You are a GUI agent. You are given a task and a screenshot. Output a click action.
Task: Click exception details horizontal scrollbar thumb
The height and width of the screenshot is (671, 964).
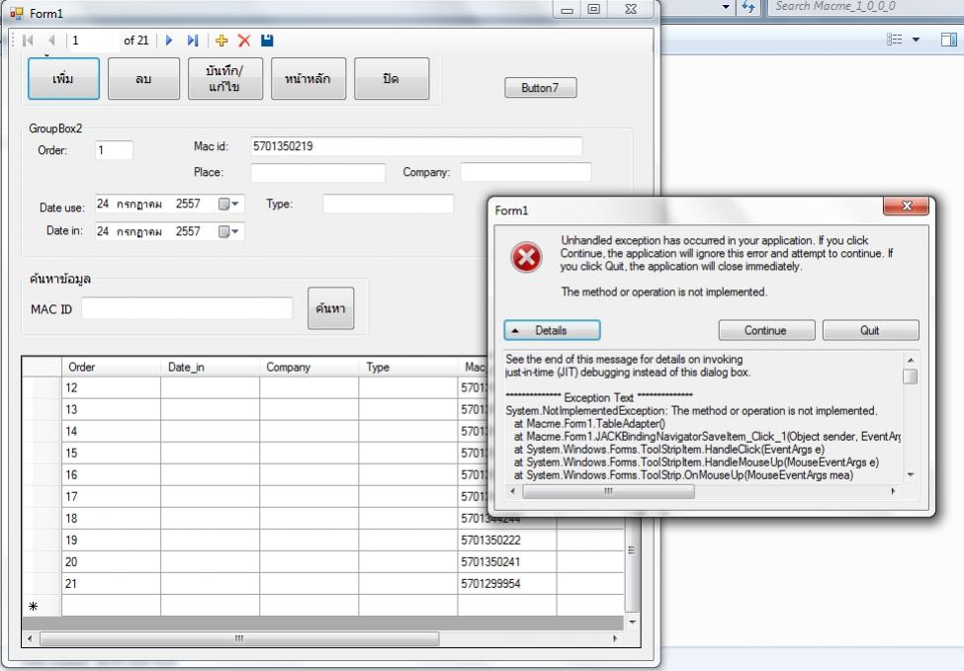[609, 491]
